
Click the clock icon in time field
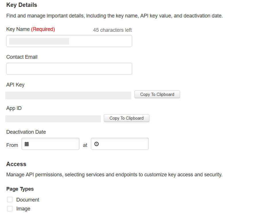pyautogui.click(x=96, y=144)
